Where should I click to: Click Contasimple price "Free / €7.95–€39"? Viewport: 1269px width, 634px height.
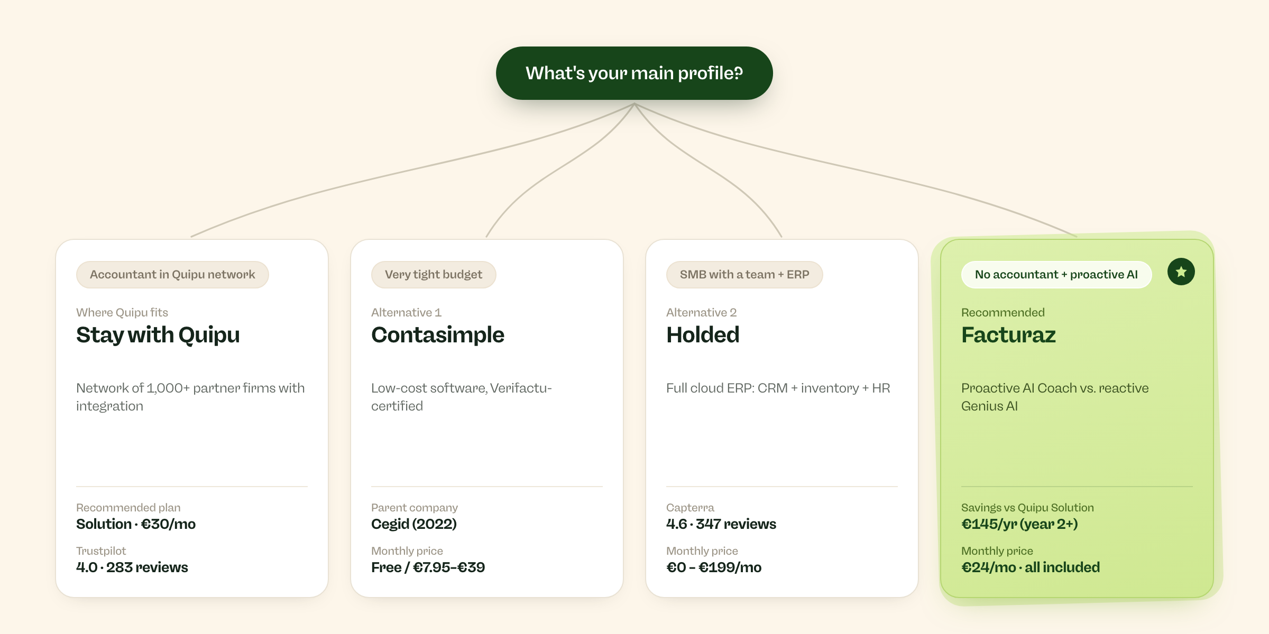(x=428, y=567)
